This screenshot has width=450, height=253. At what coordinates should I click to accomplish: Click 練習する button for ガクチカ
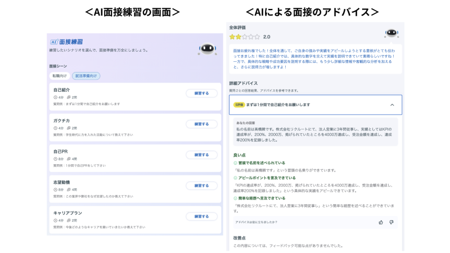(x=201, y=124)
